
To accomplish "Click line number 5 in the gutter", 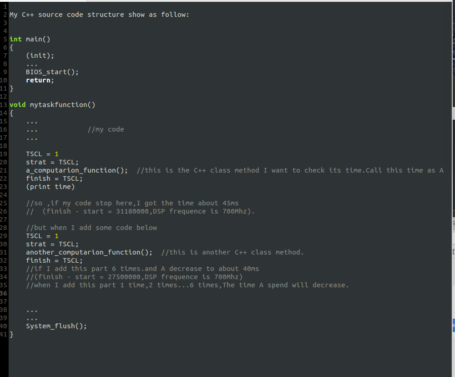I will coord(5,39).
